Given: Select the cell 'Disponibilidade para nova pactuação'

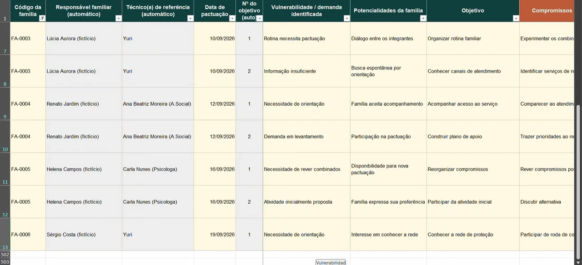Looking at the screenshot, I should [388, 169].
